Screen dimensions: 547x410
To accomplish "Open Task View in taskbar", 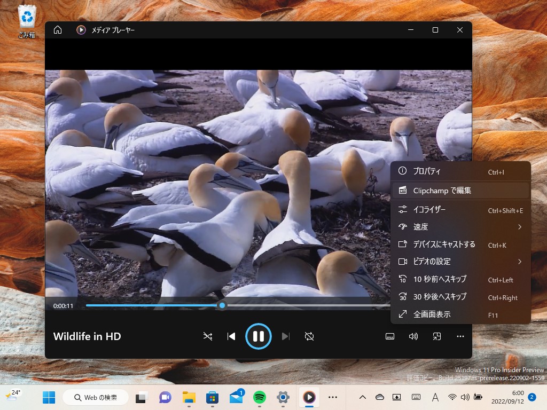I will point(141,397).
